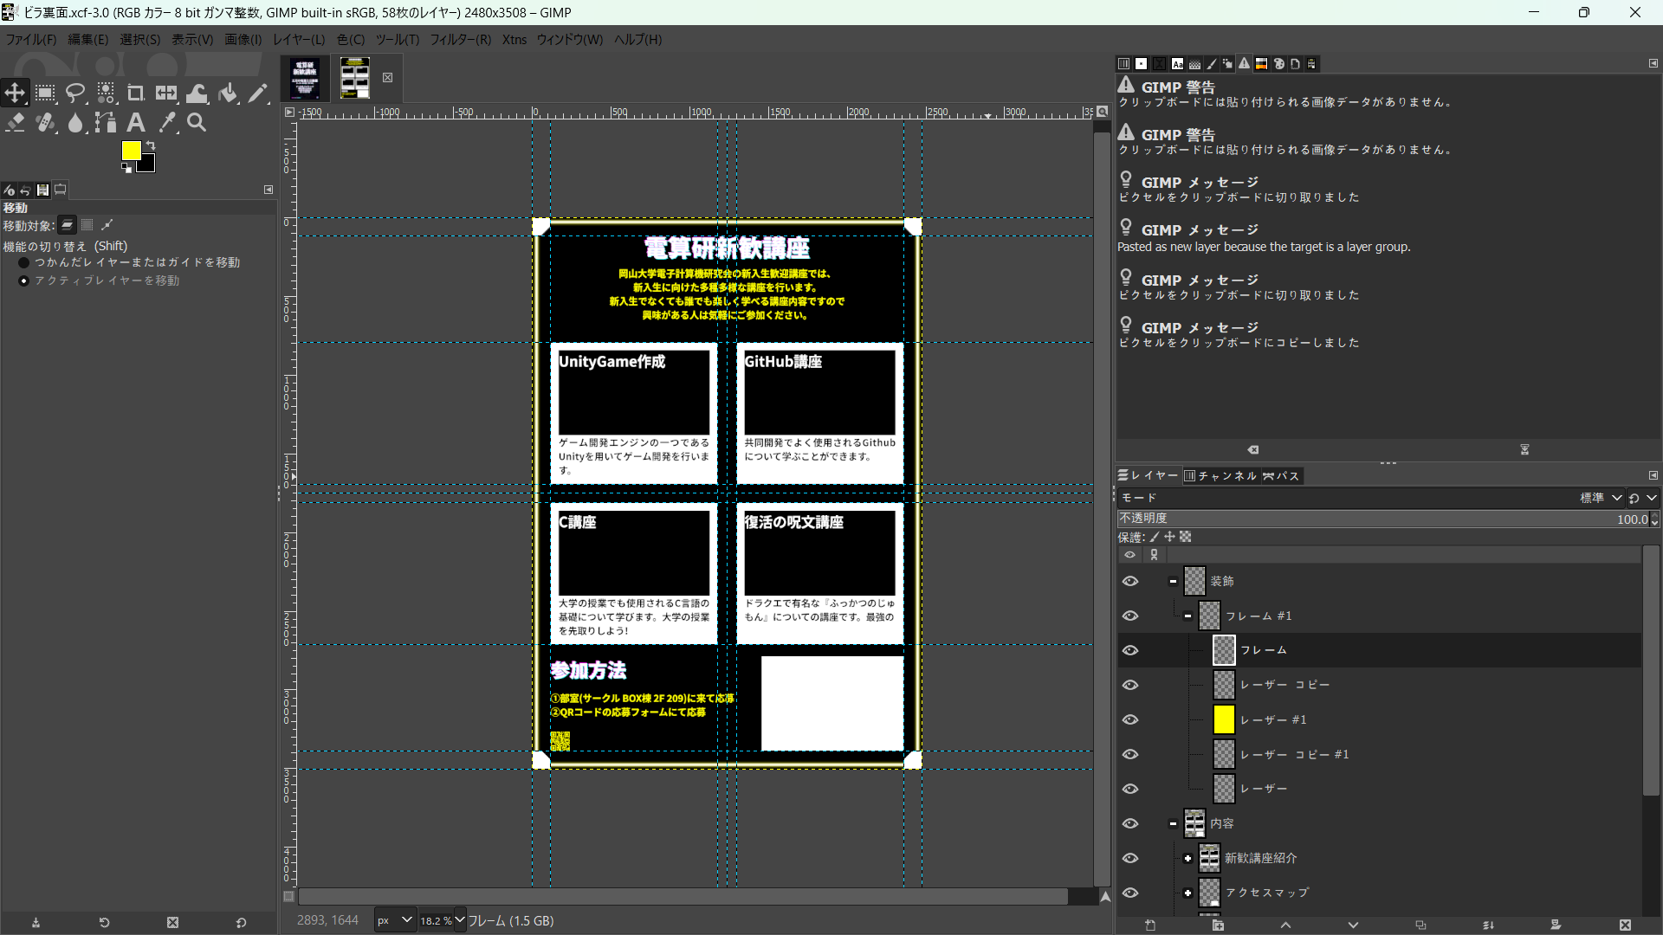Swap foreground and background colors

pyautogui.click(x=151, y=145)
